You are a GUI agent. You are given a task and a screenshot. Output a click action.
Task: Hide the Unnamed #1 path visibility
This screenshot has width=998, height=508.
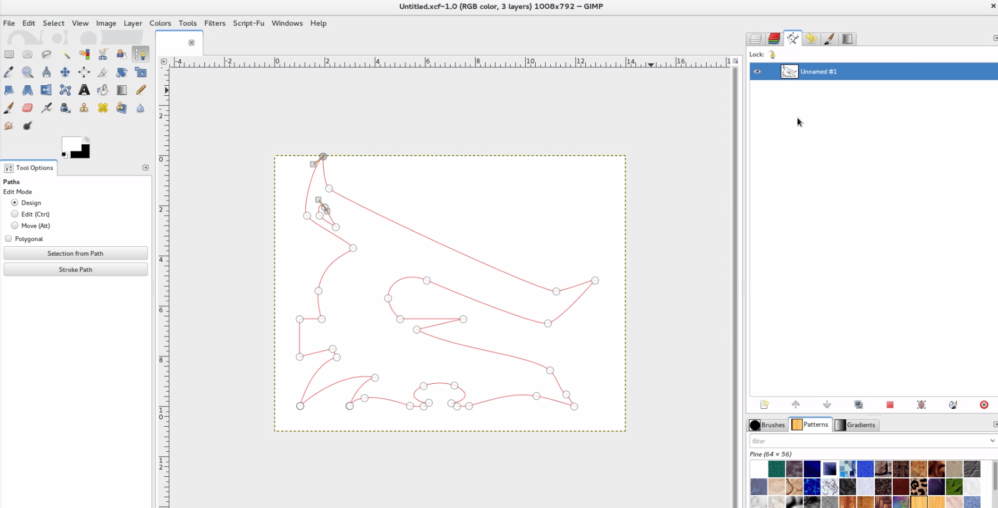pos(757,72)
